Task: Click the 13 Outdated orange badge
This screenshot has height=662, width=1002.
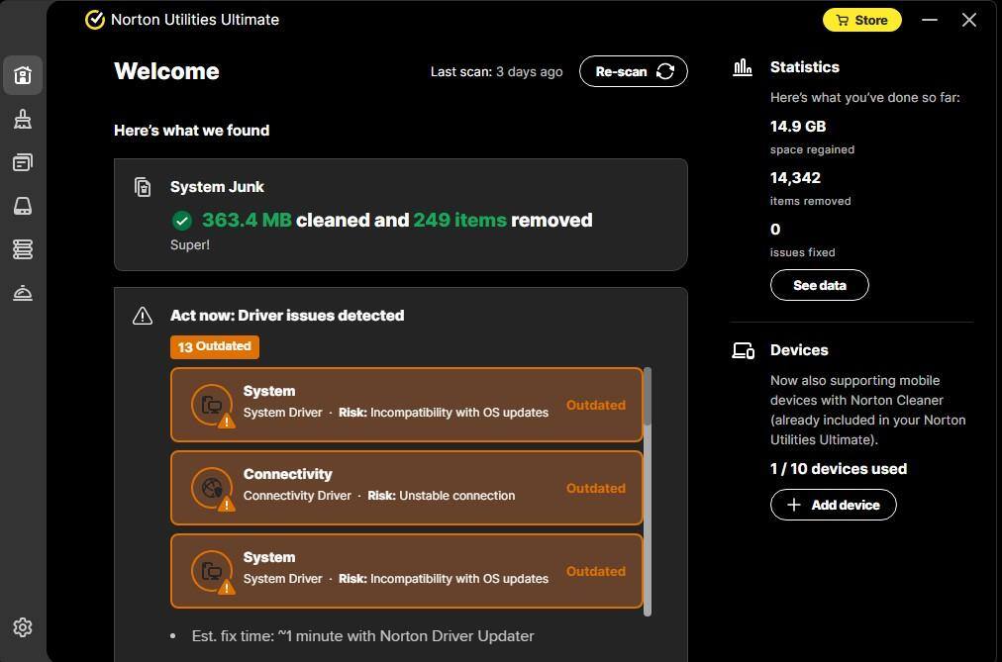Action: point(214,346)
